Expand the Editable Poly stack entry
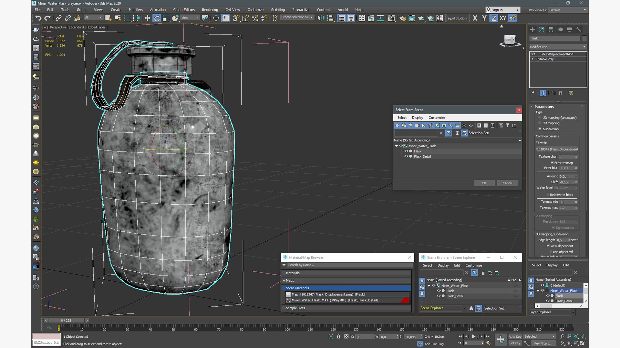620x348 pixels. coord(532,59)
